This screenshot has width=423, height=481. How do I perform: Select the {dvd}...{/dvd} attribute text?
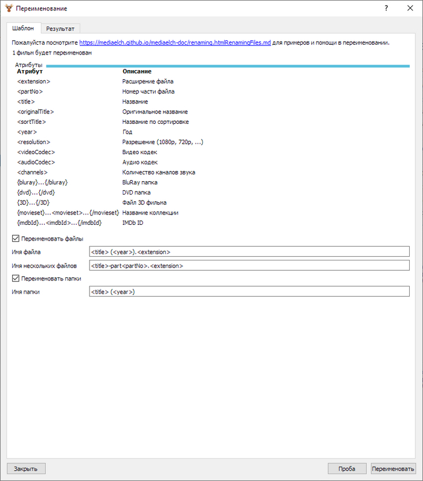36,193
